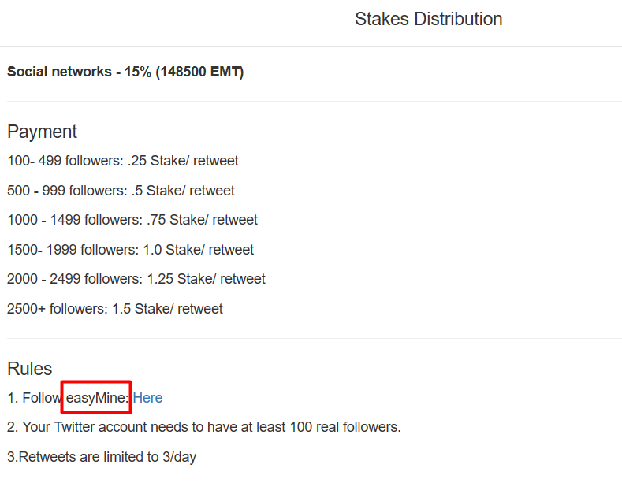Click the 1000-1499 followers .75 Stake line

click(x=132, y=220)
